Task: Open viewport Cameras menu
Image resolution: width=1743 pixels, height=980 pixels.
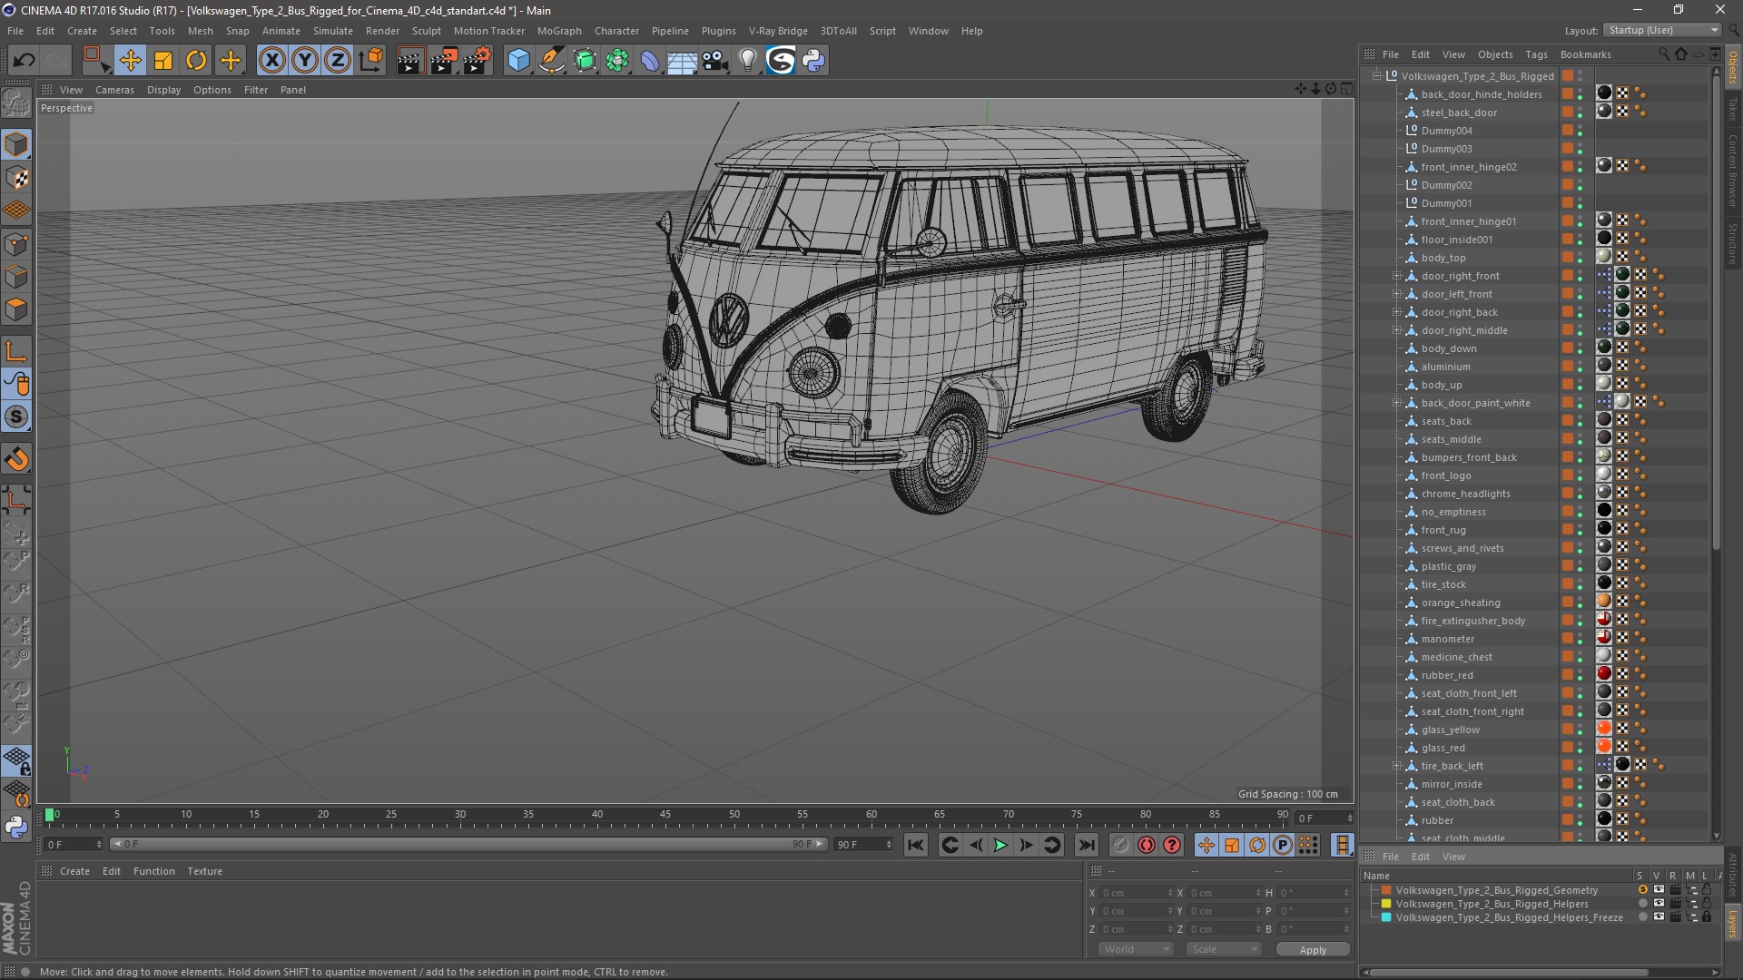Action: 114,90
